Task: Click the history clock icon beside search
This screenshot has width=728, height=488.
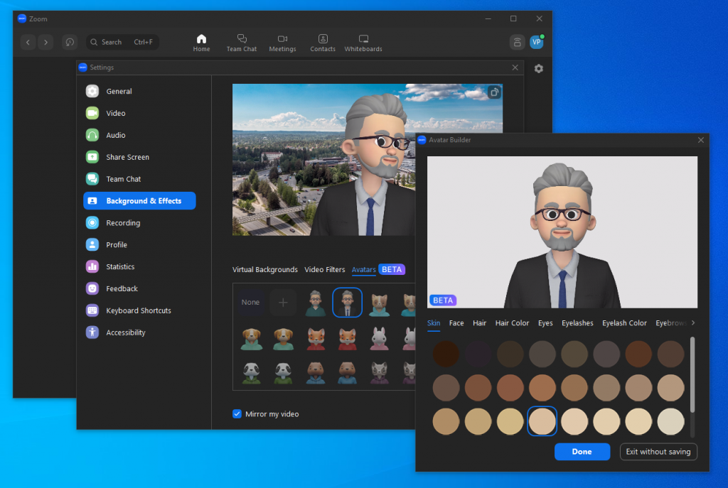Action: tap(69, 42)
